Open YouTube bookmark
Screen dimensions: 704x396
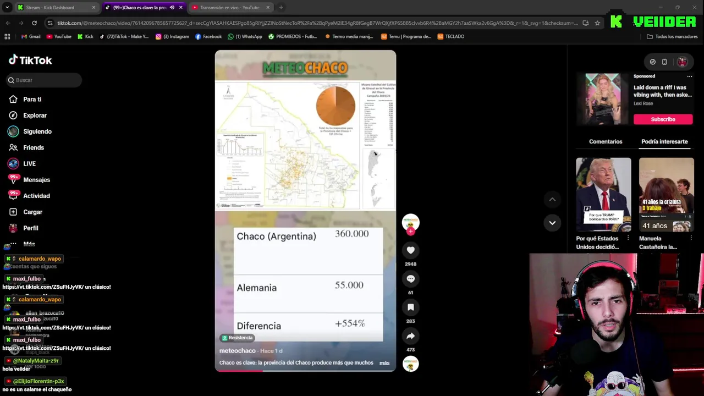pos(59,37)
